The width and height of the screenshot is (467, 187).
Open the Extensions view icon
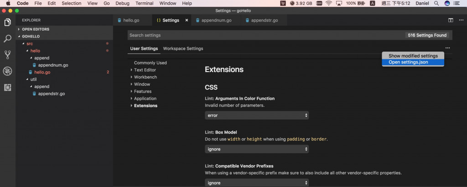(x=7, y=87)
